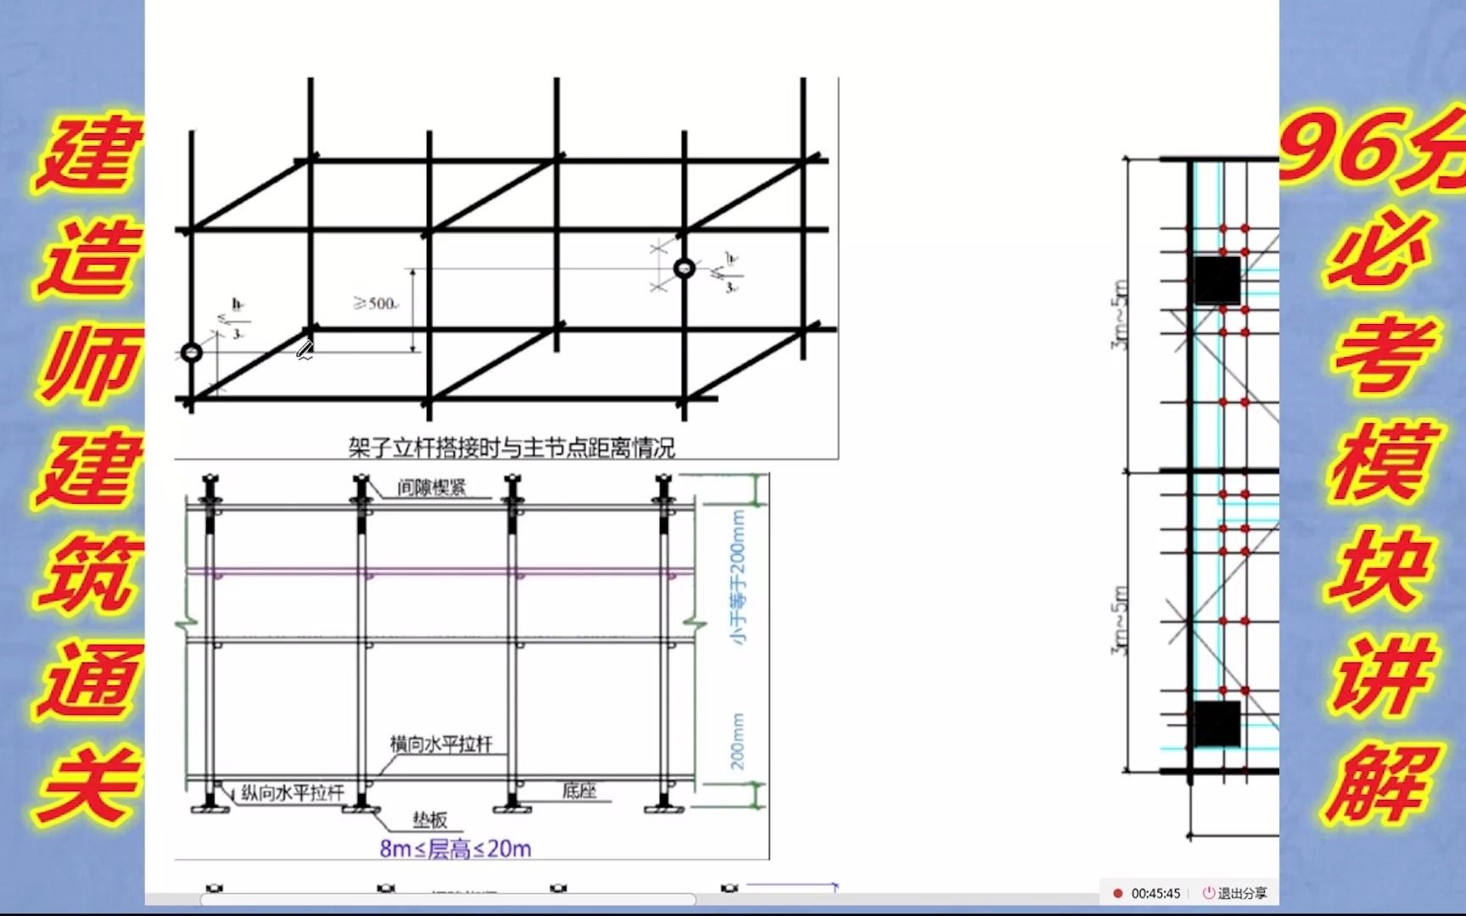Click the horizontal scrollbar thumb
This screenshot has width=1466, height=916.
pyautogui.click(x=448, y=900)
